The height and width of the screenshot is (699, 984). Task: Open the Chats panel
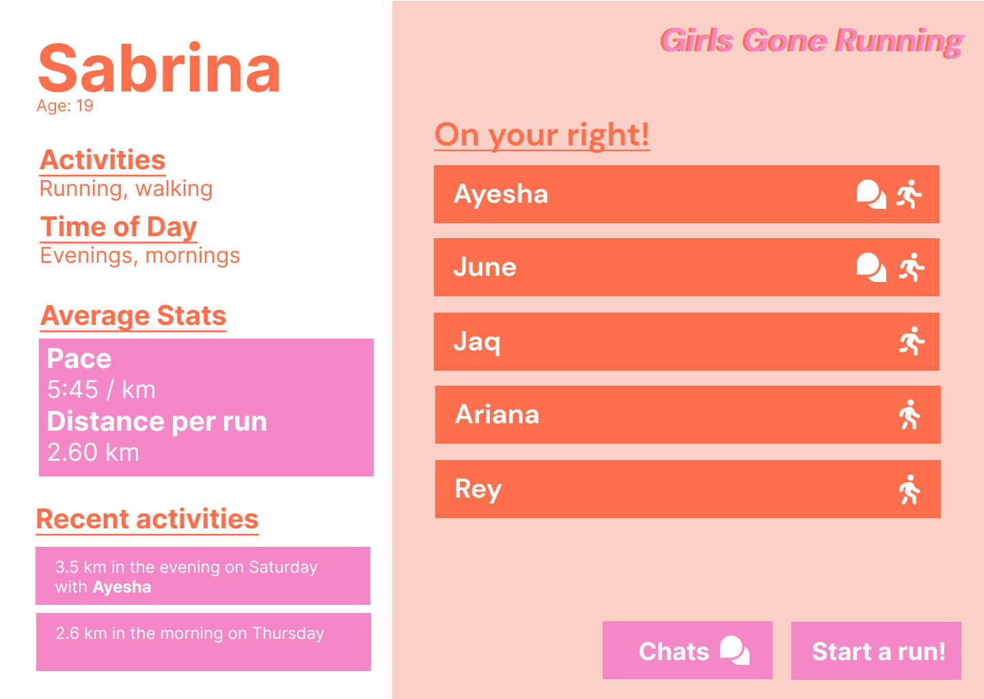pyautogui.click(x=687, y=650)
